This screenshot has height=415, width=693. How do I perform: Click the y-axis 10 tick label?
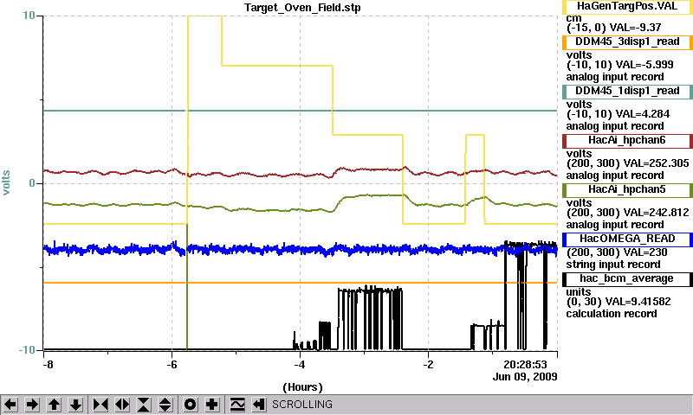pyautogui.click(x=29, y=16)
